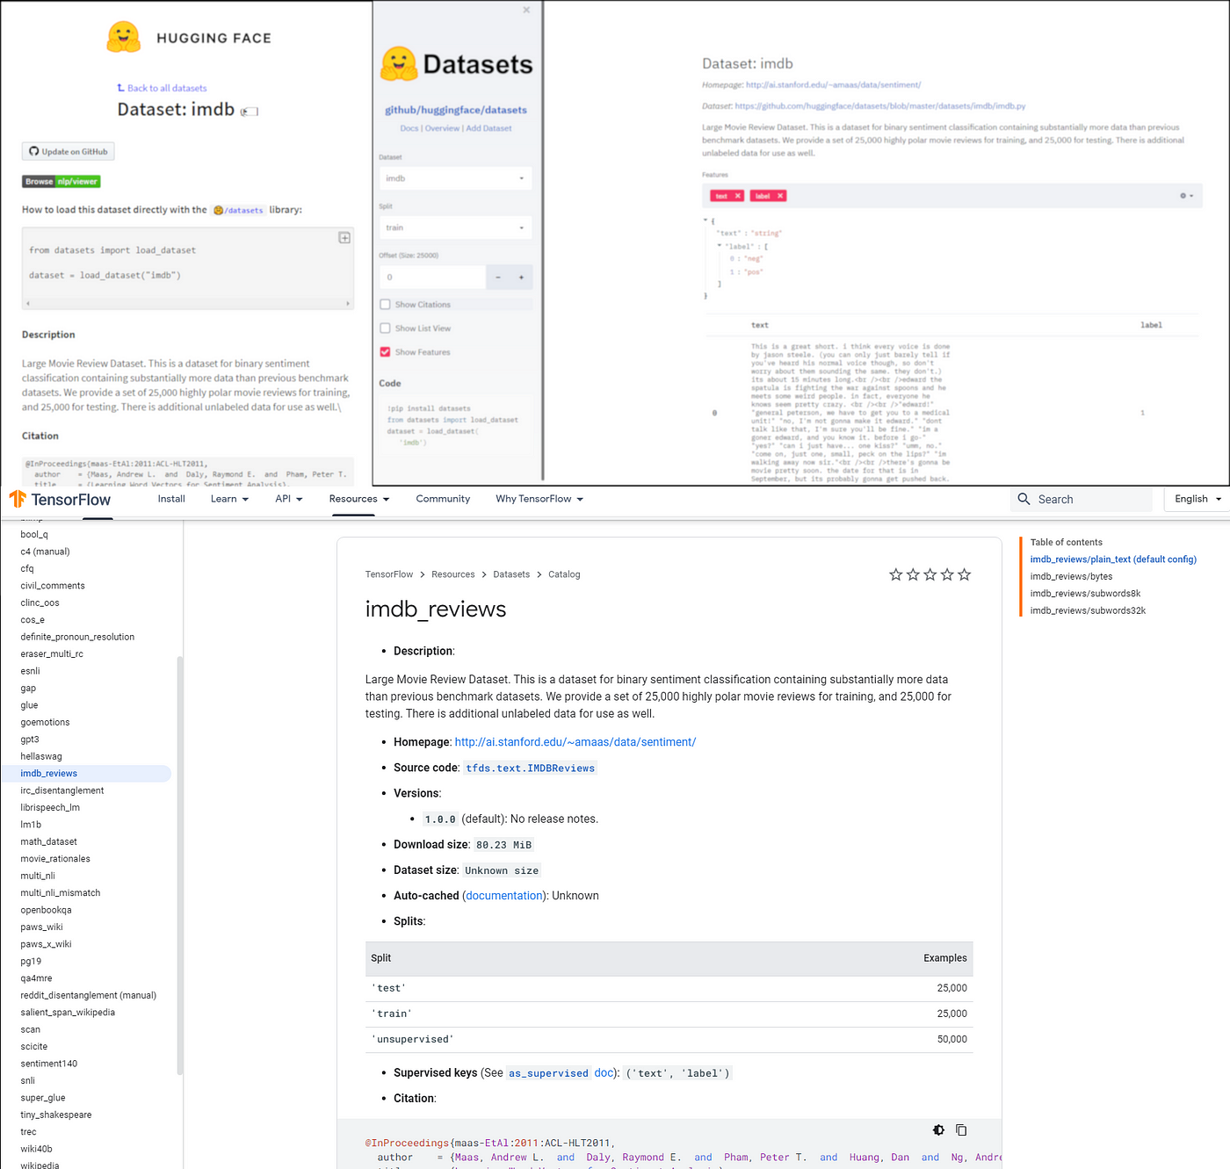Select sentiment140 in sidebar
Viewport: 1230px width, 1169px height.
click(49, 1064)
